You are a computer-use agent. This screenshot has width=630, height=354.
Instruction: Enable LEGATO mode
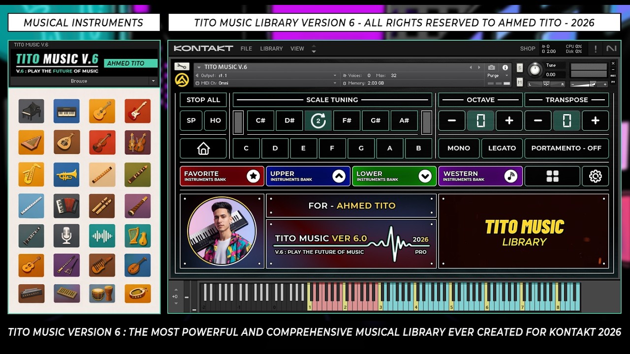(502, 148)
